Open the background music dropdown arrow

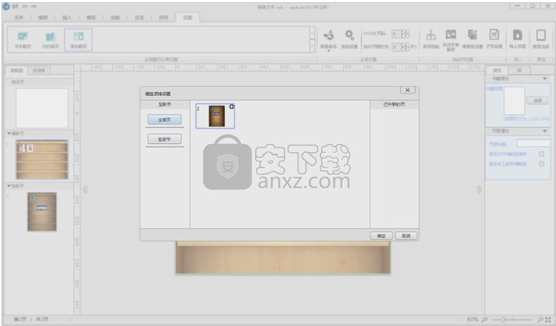[328, 51]
